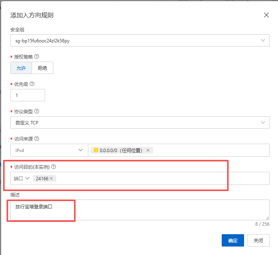278x255 pixels.
Task: Click the warning icon on 0.0.0.0/0 tag
Action: pos(96,150)
